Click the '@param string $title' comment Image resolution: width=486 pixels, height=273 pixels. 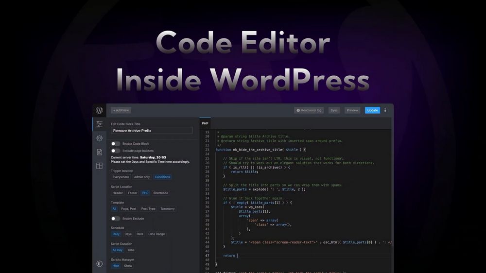pyautogui.click(x=254, y=136)
